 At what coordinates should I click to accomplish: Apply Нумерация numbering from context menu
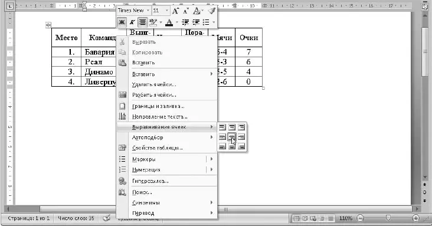161,169
